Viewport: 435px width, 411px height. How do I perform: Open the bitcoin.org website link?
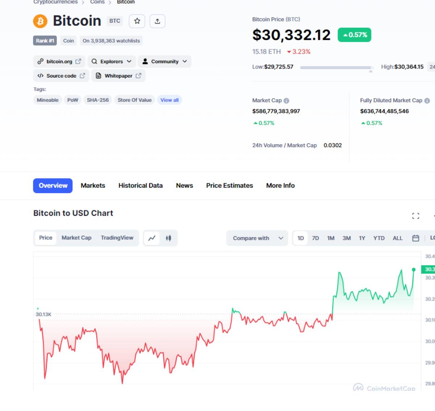59,61
